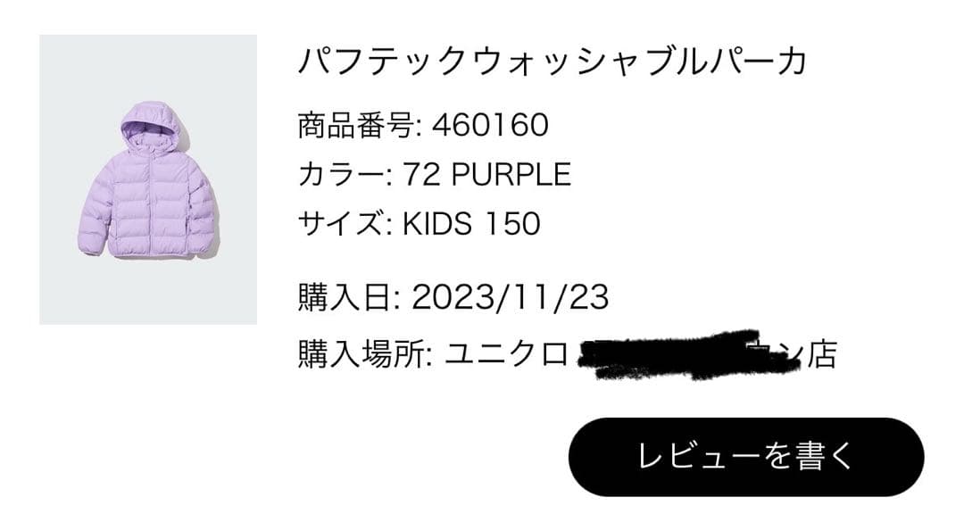964x514 pixels.
Task: Open the purple puffer jacket thumbnail
Action: [148, 179]
